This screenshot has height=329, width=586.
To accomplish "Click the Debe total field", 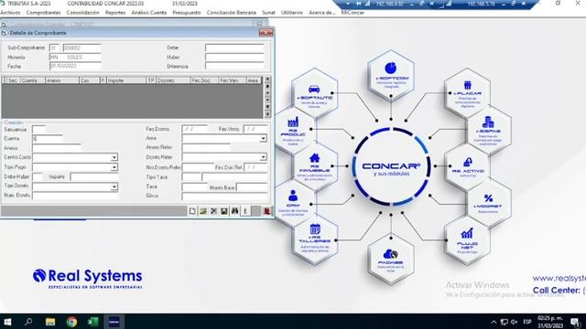I will (234, 48).
